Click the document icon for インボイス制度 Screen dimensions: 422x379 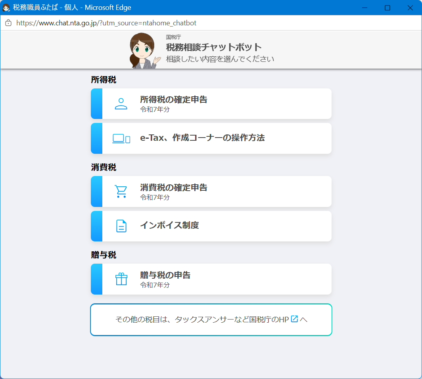click(121, 226)
